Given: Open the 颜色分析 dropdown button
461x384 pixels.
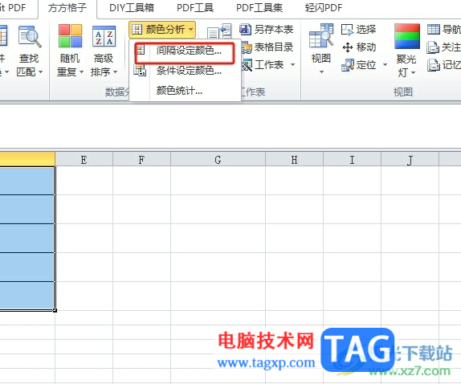Looking at the screenshot, I should point(162,30).
